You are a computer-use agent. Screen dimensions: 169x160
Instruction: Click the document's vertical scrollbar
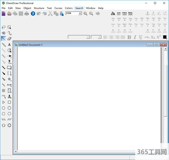(165, 99)
